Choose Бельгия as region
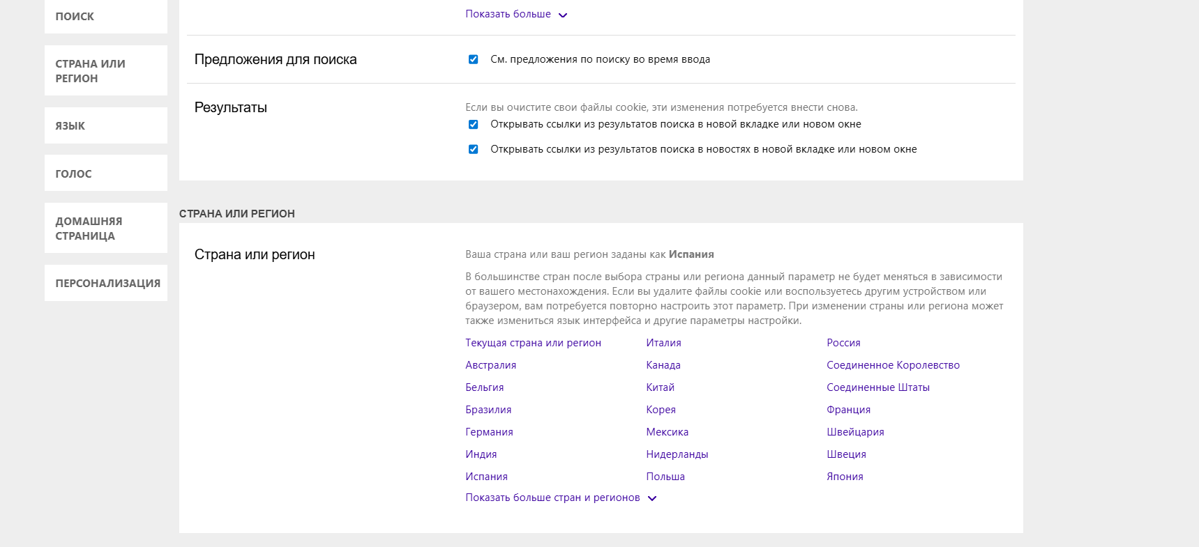 coord(484,387)
